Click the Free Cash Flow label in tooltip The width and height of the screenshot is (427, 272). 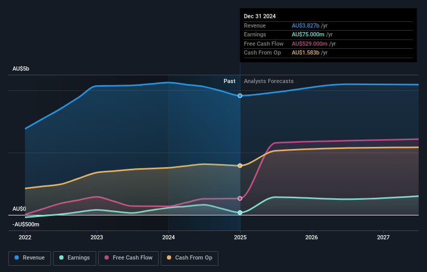(x=264, y=44)
